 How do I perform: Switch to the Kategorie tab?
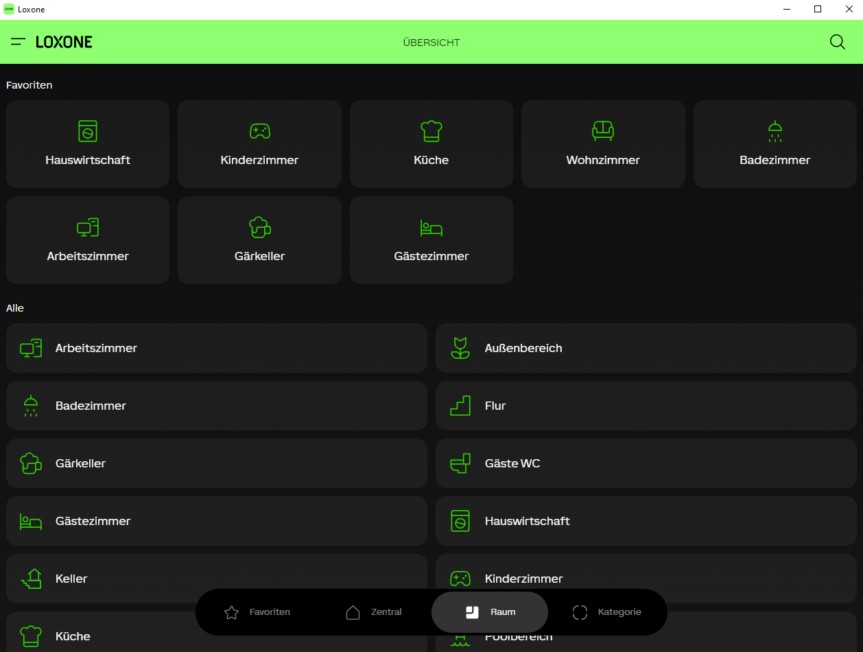(606, 612)
